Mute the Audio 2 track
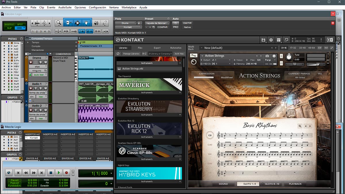The width and height of the screenshot is (345, 194). [45, 110]
